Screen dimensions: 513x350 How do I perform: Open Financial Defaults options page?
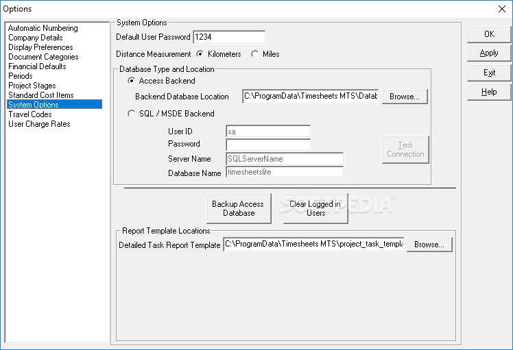click(x=37, y=66)
